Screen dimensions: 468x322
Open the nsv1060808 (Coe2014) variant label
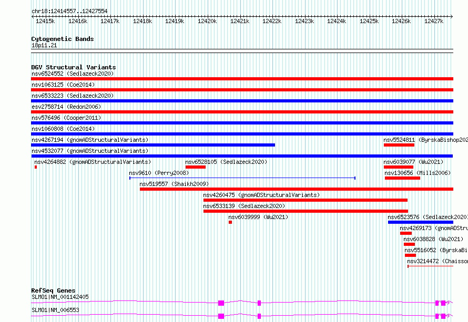63,129
